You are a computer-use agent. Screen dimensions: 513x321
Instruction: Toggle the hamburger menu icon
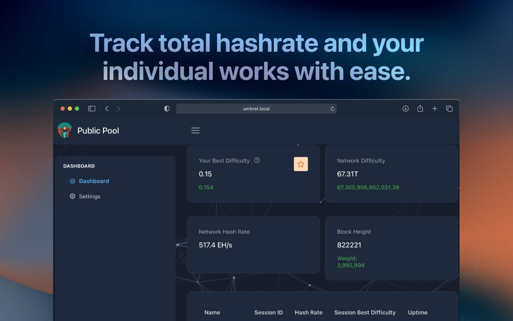(x=195, y=130)
